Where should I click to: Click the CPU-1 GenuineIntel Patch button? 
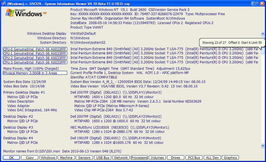35,54
